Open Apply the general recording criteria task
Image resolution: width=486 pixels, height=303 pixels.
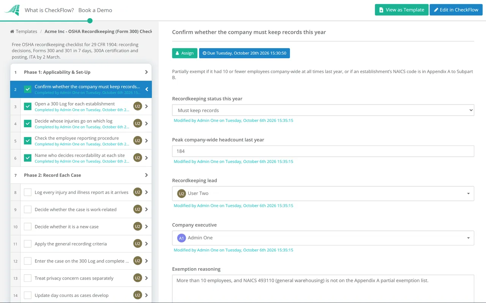[x=71, y=244]
